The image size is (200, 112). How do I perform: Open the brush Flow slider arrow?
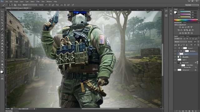(65, 5)
